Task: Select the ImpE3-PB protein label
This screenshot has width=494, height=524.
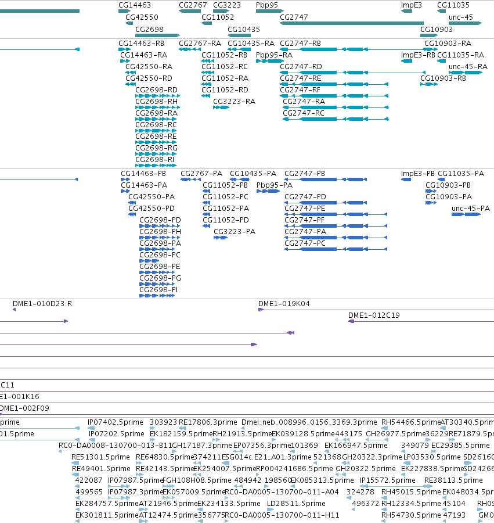Action: pyautogui.click(x=417, y=174)
